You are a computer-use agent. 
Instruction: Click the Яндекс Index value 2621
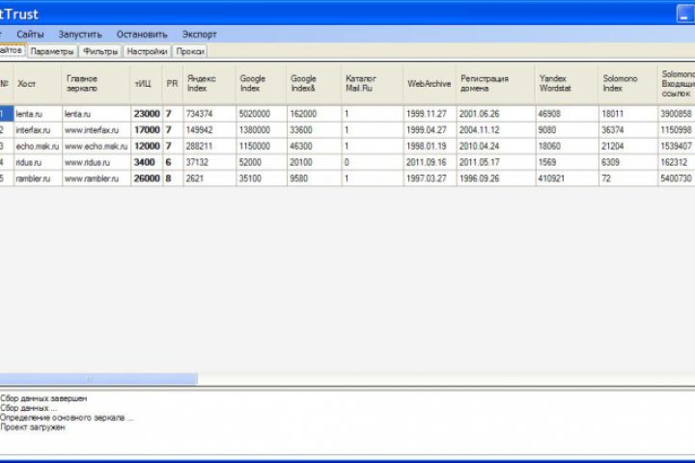(209, 178)
